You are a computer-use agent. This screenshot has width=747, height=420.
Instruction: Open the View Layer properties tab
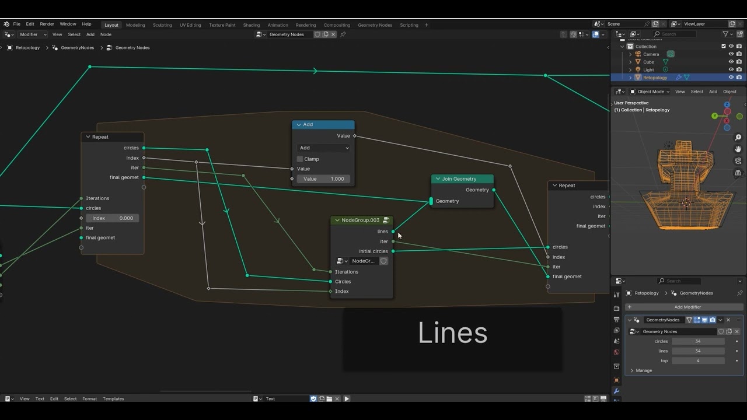[x=616, y=330]
